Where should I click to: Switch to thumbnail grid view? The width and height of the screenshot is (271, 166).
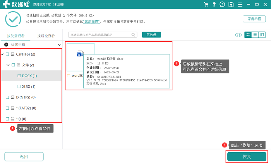pyautogui.click(x=248, y=35)
